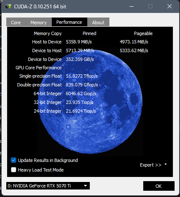180x197 pixels.
Task: Switch to the Core tab
Action: coord(16,23)
